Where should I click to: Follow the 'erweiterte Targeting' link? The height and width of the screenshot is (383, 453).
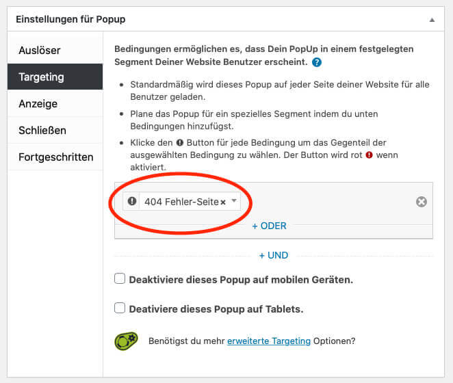[269, 341]
